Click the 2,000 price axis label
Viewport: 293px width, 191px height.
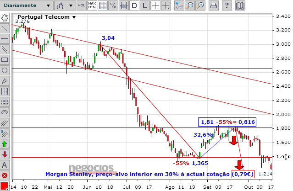tap(283, 114)
